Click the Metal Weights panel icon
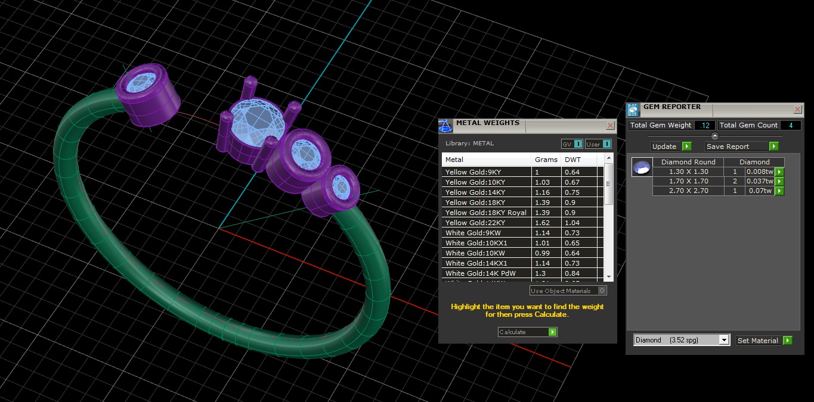Image resolution: width=814 pixels, height=402 pixels. 445,126
